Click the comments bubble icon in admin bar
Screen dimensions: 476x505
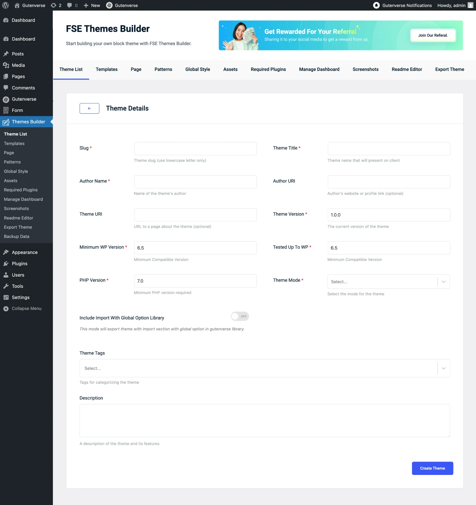pyautogui.click(x=70, y=5)
